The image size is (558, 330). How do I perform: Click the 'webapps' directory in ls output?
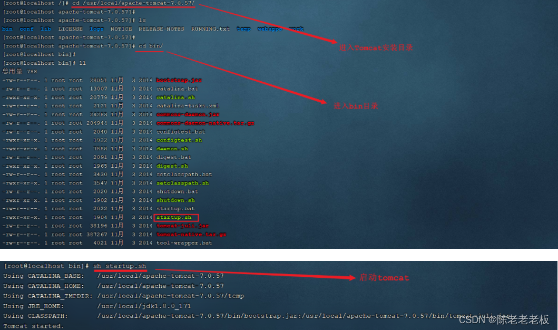[270, 29]
